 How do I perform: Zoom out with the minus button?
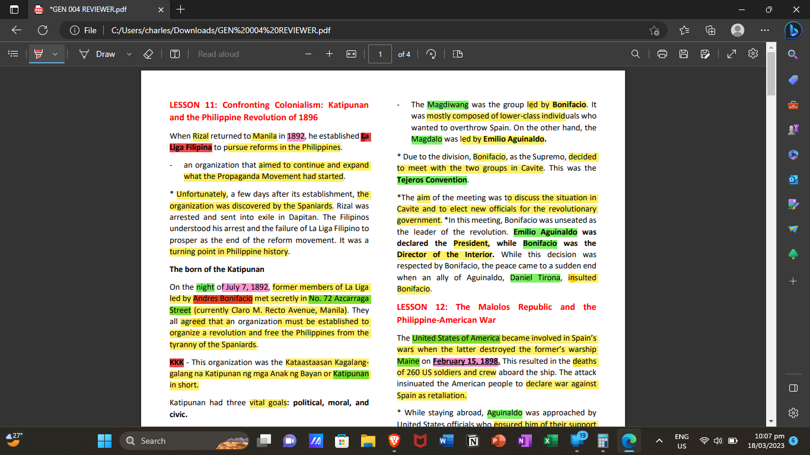308,54
